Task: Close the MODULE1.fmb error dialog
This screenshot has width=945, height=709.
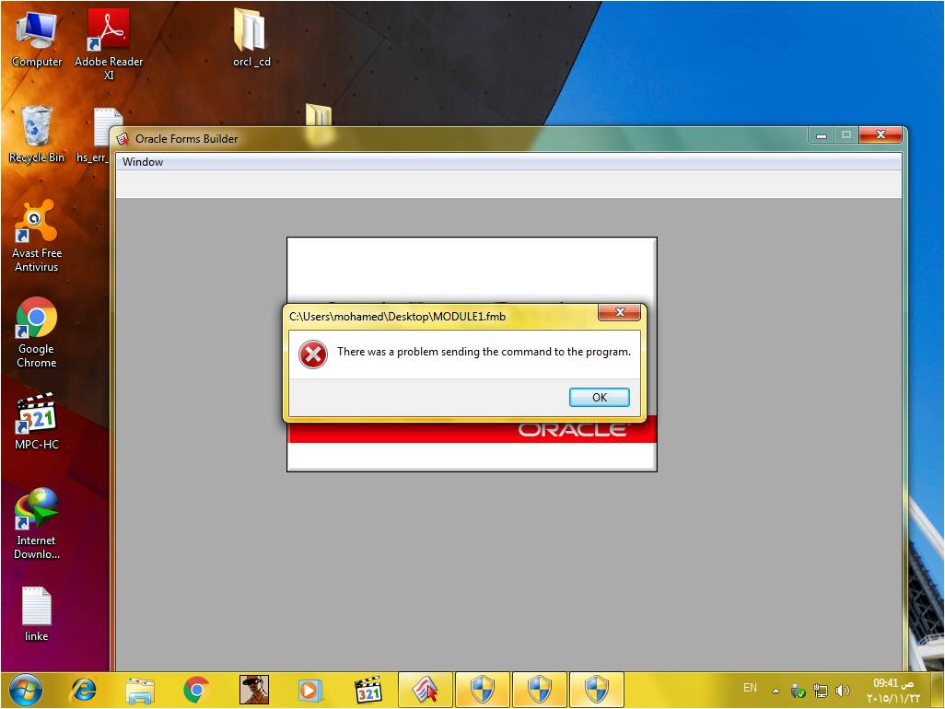Action: (x=619, y=313)
